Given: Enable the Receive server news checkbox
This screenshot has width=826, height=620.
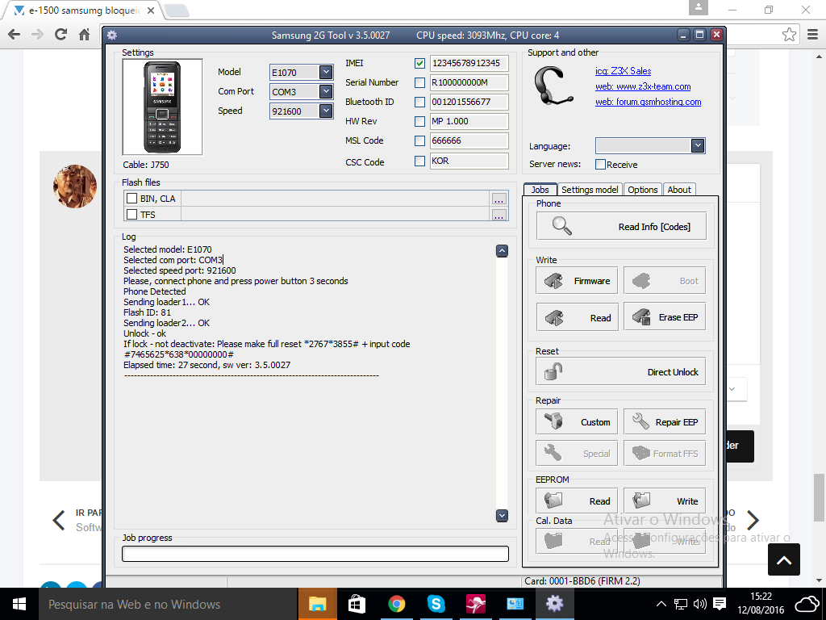Looking at the screenshot, I should pyautogui.click(x=600, y=165).
